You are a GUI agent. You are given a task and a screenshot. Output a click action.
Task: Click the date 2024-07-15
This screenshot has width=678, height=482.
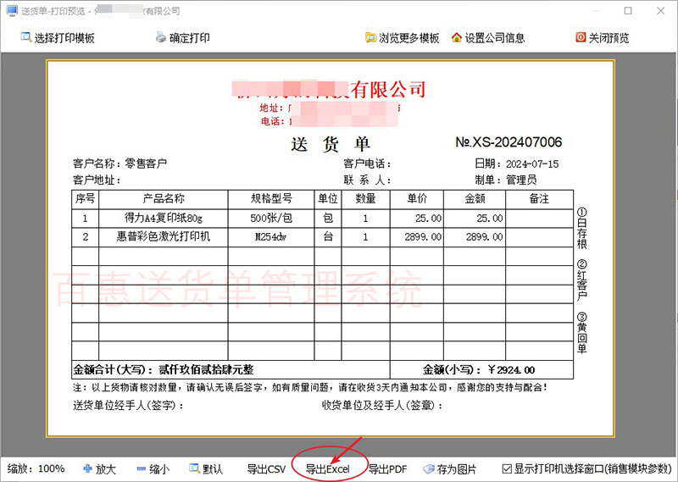tap(532, 163)
